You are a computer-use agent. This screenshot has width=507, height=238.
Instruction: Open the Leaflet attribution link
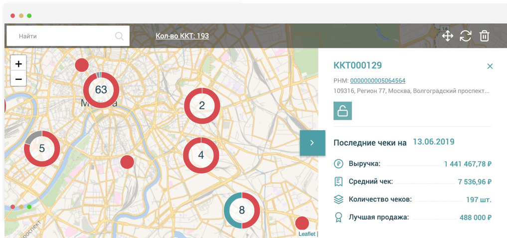(307, 234)
